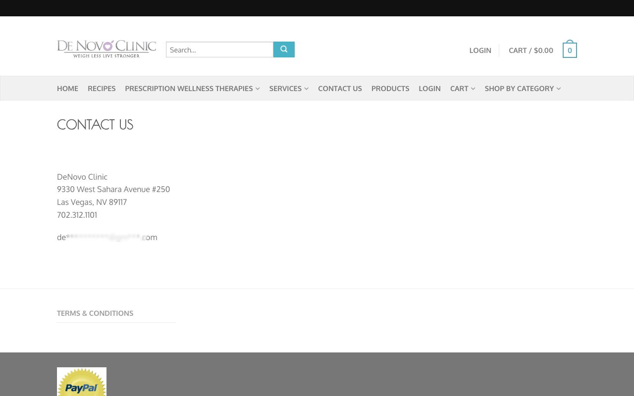Go to HOME in navigation bar
634x396 pixels.
(x=67, y=89)
